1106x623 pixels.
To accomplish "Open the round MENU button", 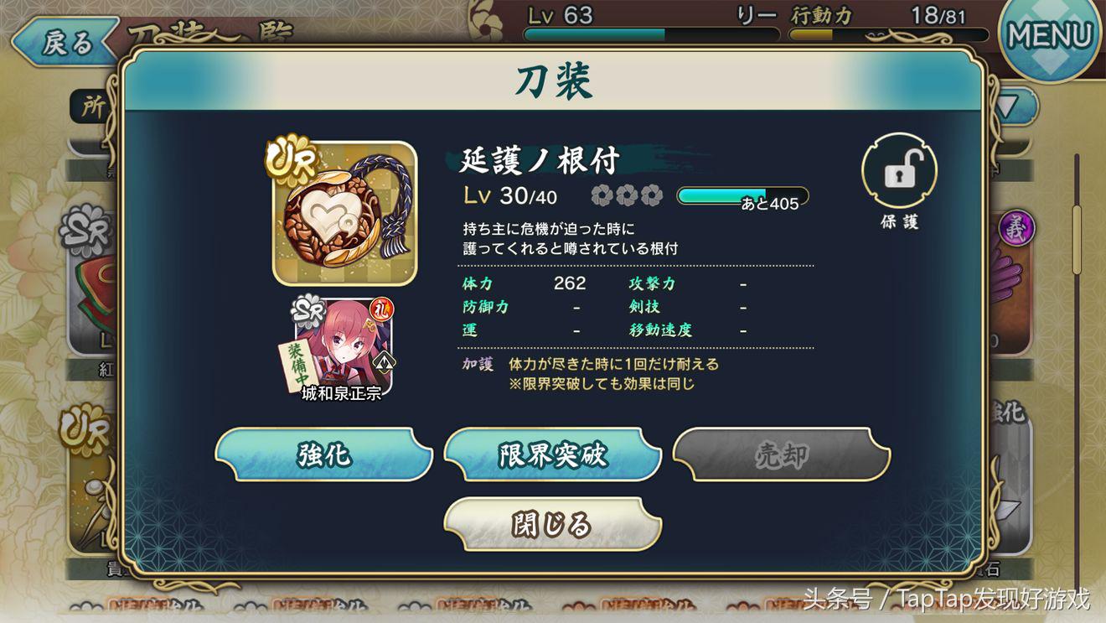I will [x=1051, y=35].
